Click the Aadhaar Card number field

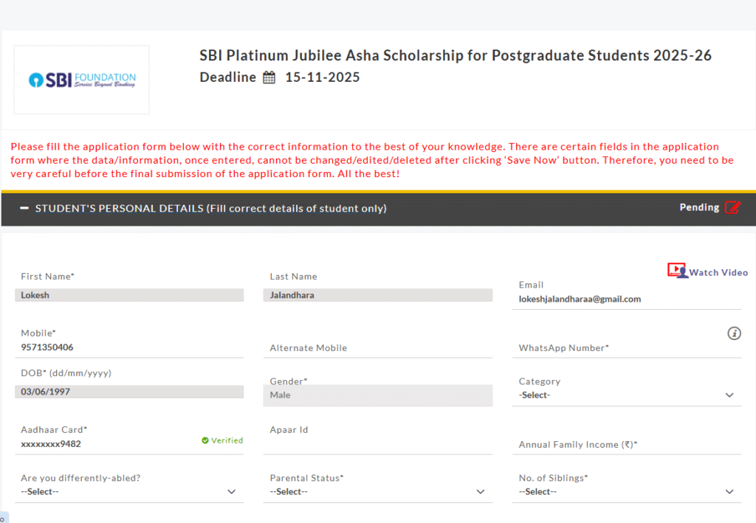(x=103, y=444)
